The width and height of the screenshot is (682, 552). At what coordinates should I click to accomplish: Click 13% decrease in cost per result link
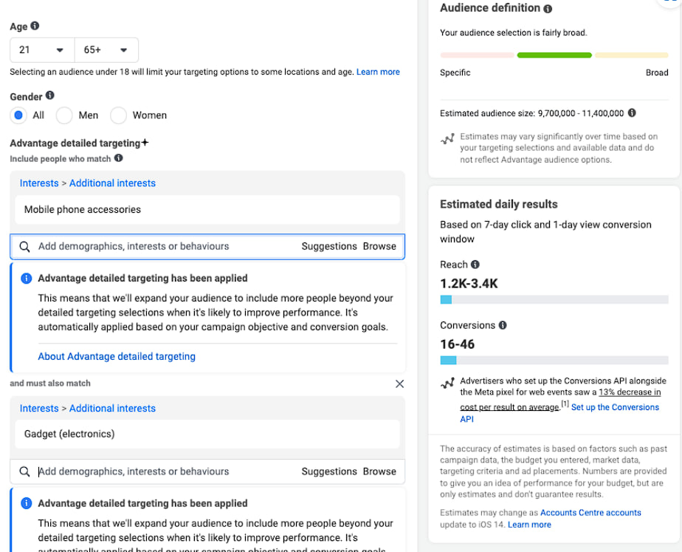pyautogui.click(x=630, y=392)
